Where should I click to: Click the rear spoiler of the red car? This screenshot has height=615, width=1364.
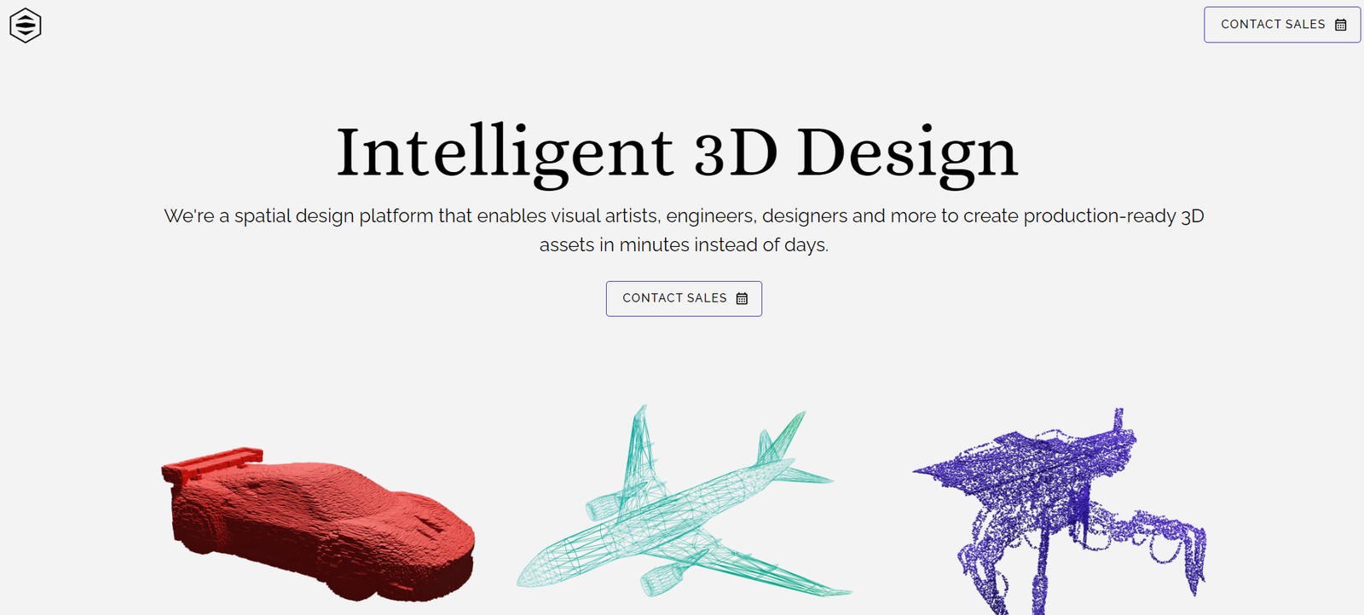click(x=211, y=462)
